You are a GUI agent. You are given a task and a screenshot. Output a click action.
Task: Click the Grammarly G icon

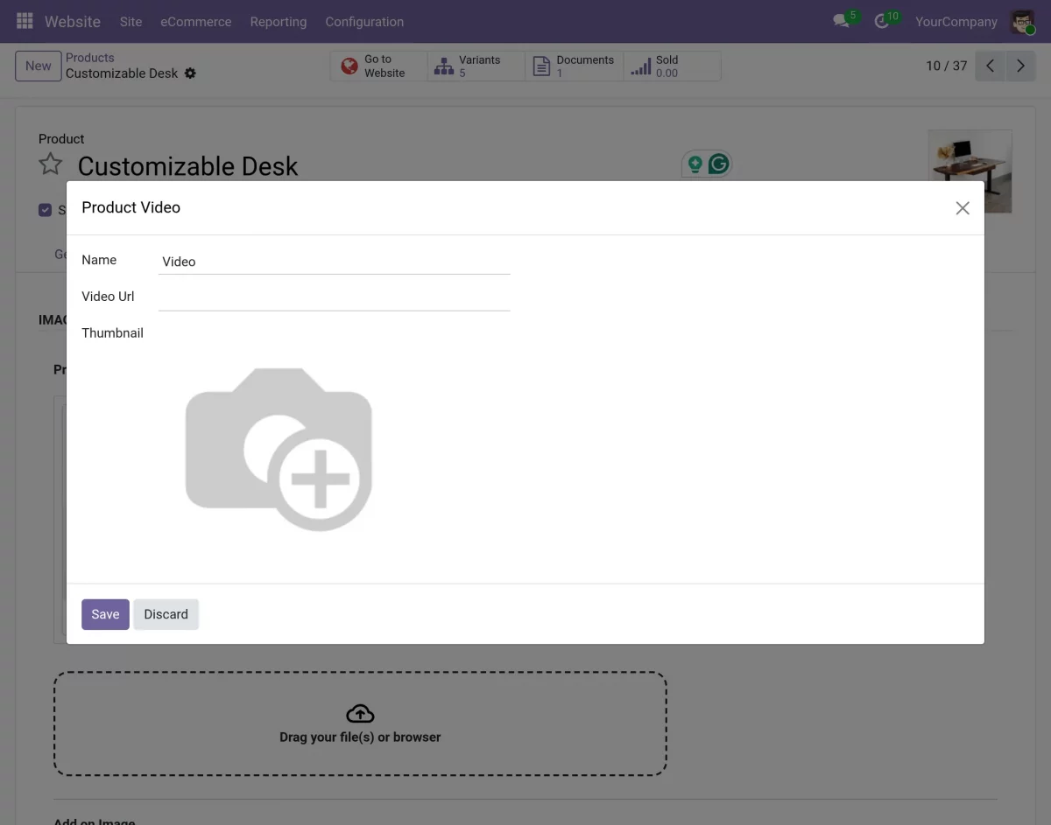[718, 164]
